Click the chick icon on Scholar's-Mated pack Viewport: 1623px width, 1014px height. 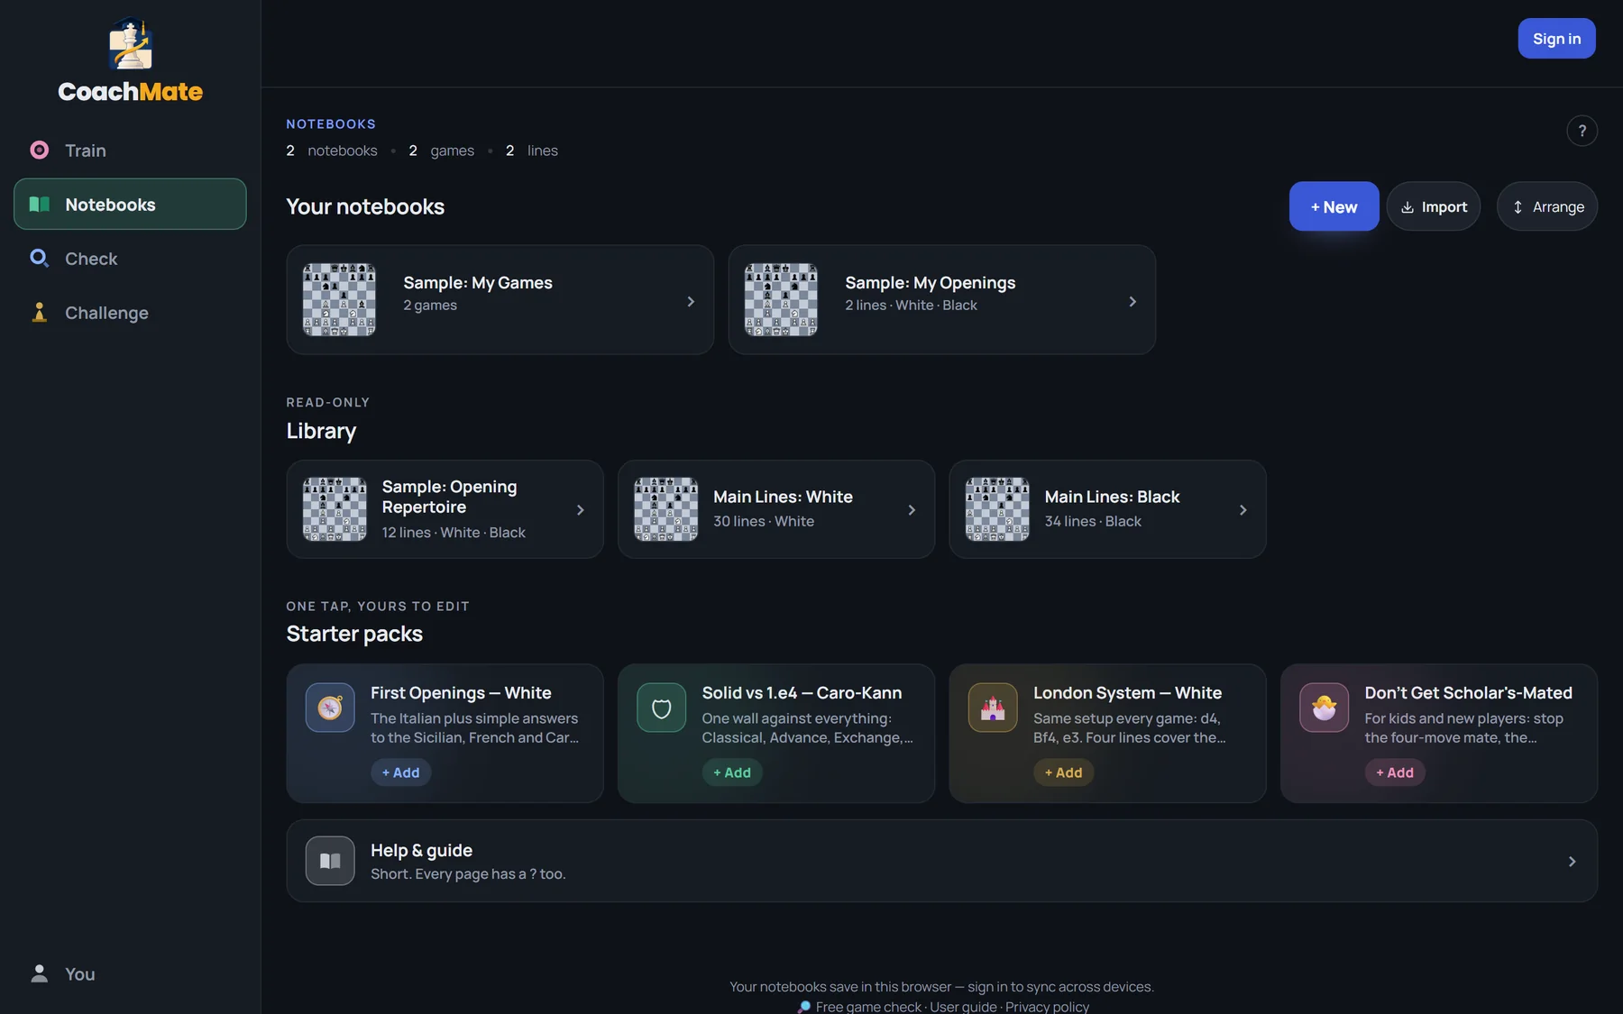[x=1324, y=708]
